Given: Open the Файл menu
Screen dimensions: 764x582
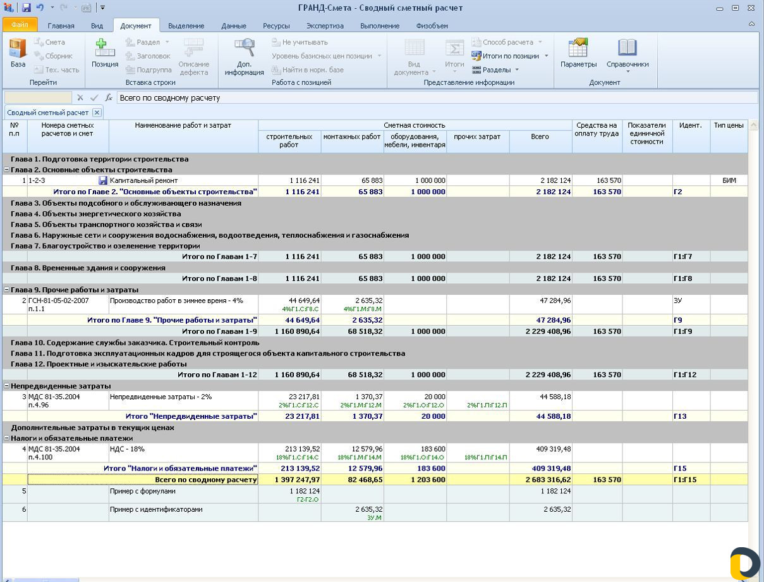Looking at the screenshot, I should [20, 25].
